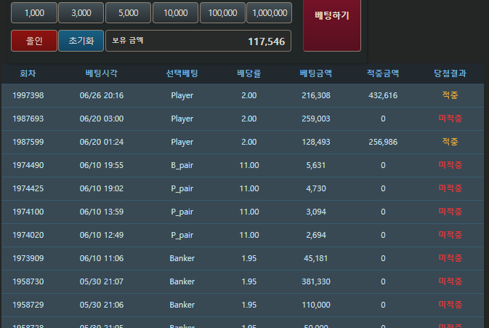Image resolution: width=489 pixels, height=328 pixels.
Task: Select round number 1974425
Action: pos(28,188)
